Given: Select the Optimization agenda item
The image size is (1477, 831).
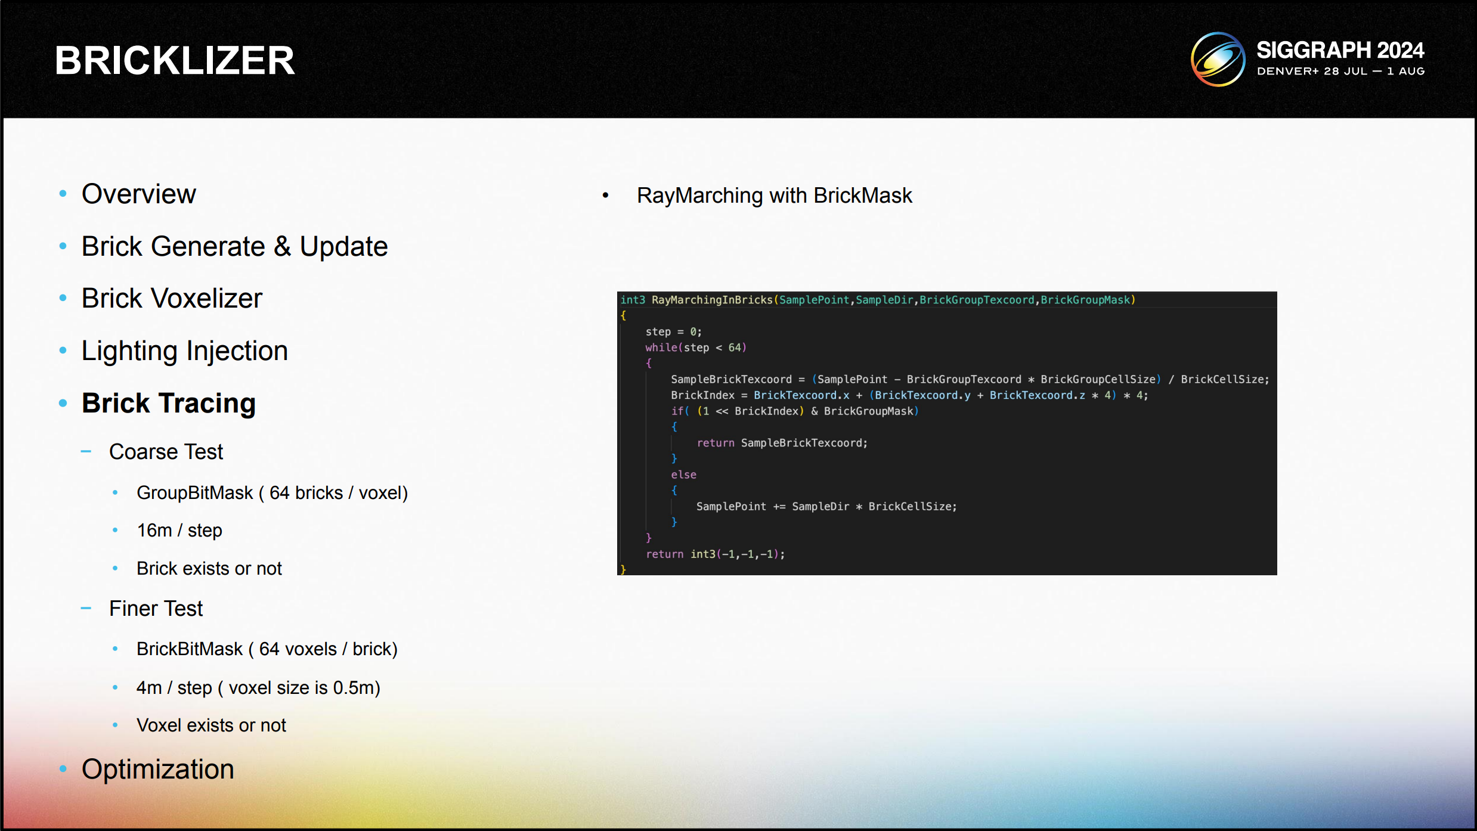Looking at the screenshot, I should 157,770.
